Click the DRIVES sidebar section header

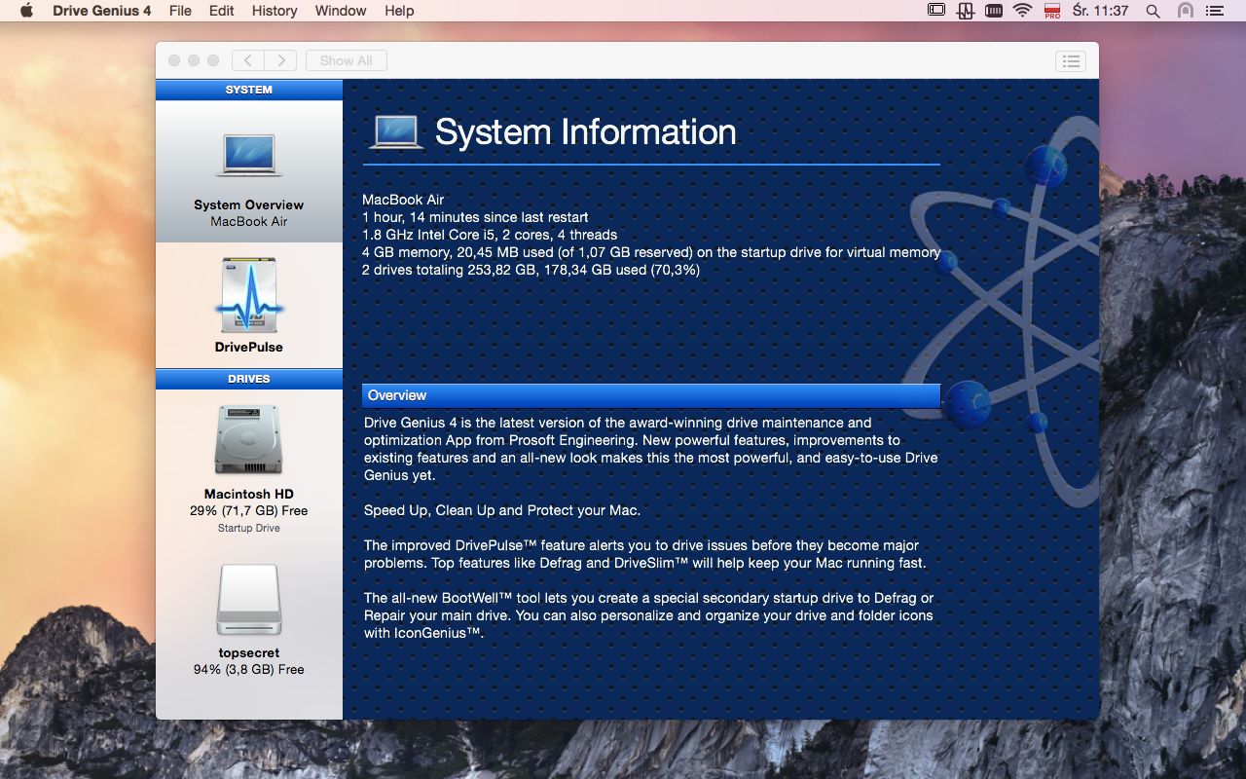(249, 379)
